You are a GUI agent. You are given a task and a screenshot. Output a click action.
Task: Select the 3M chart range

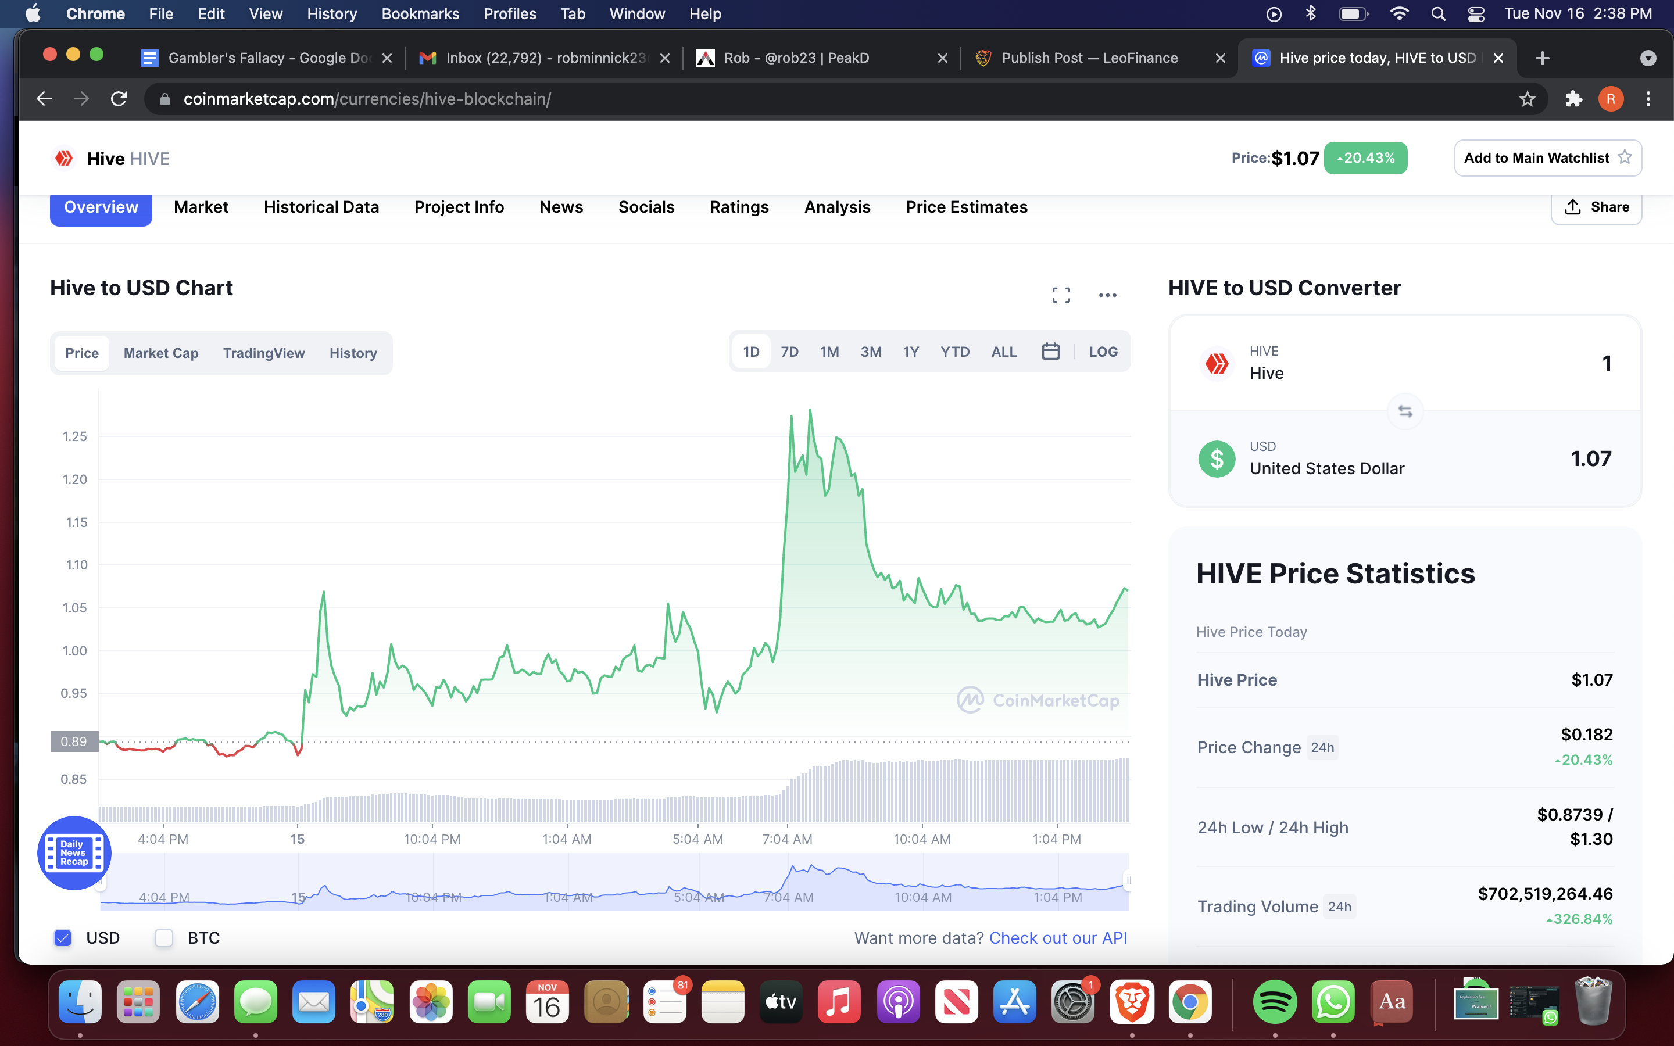(x=871, y=352)
